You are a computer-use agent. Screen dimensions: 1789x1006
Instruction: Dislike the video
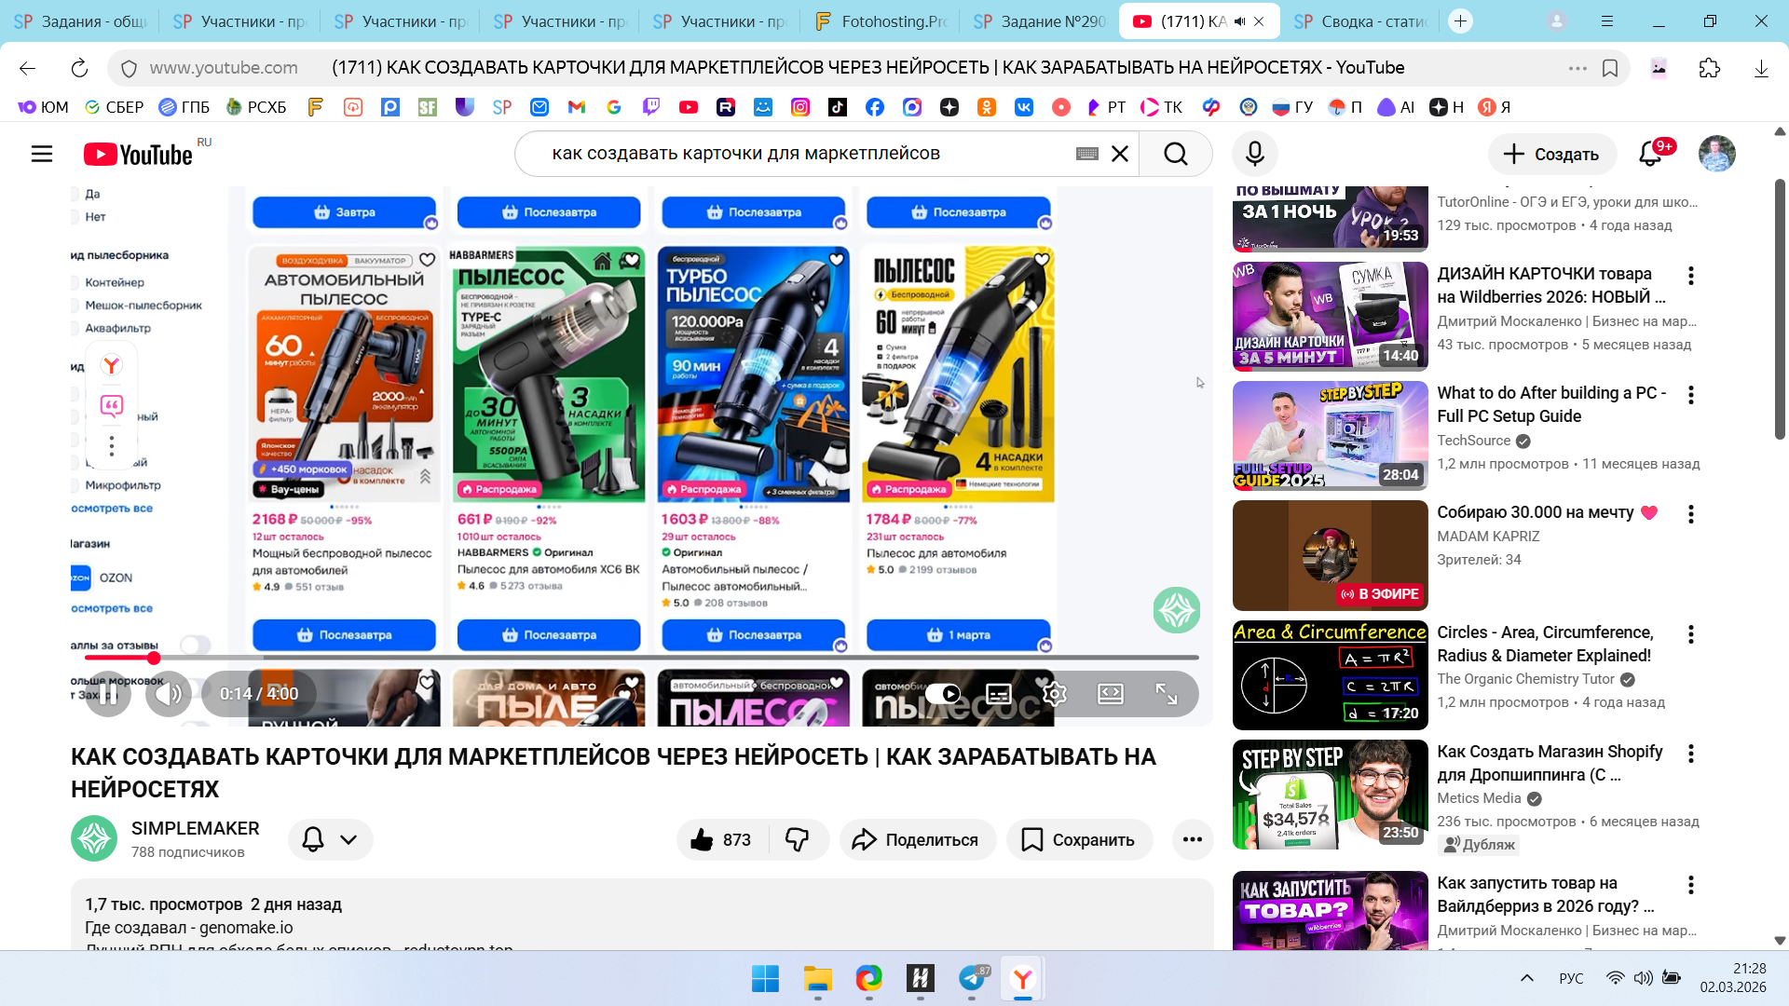798,839
